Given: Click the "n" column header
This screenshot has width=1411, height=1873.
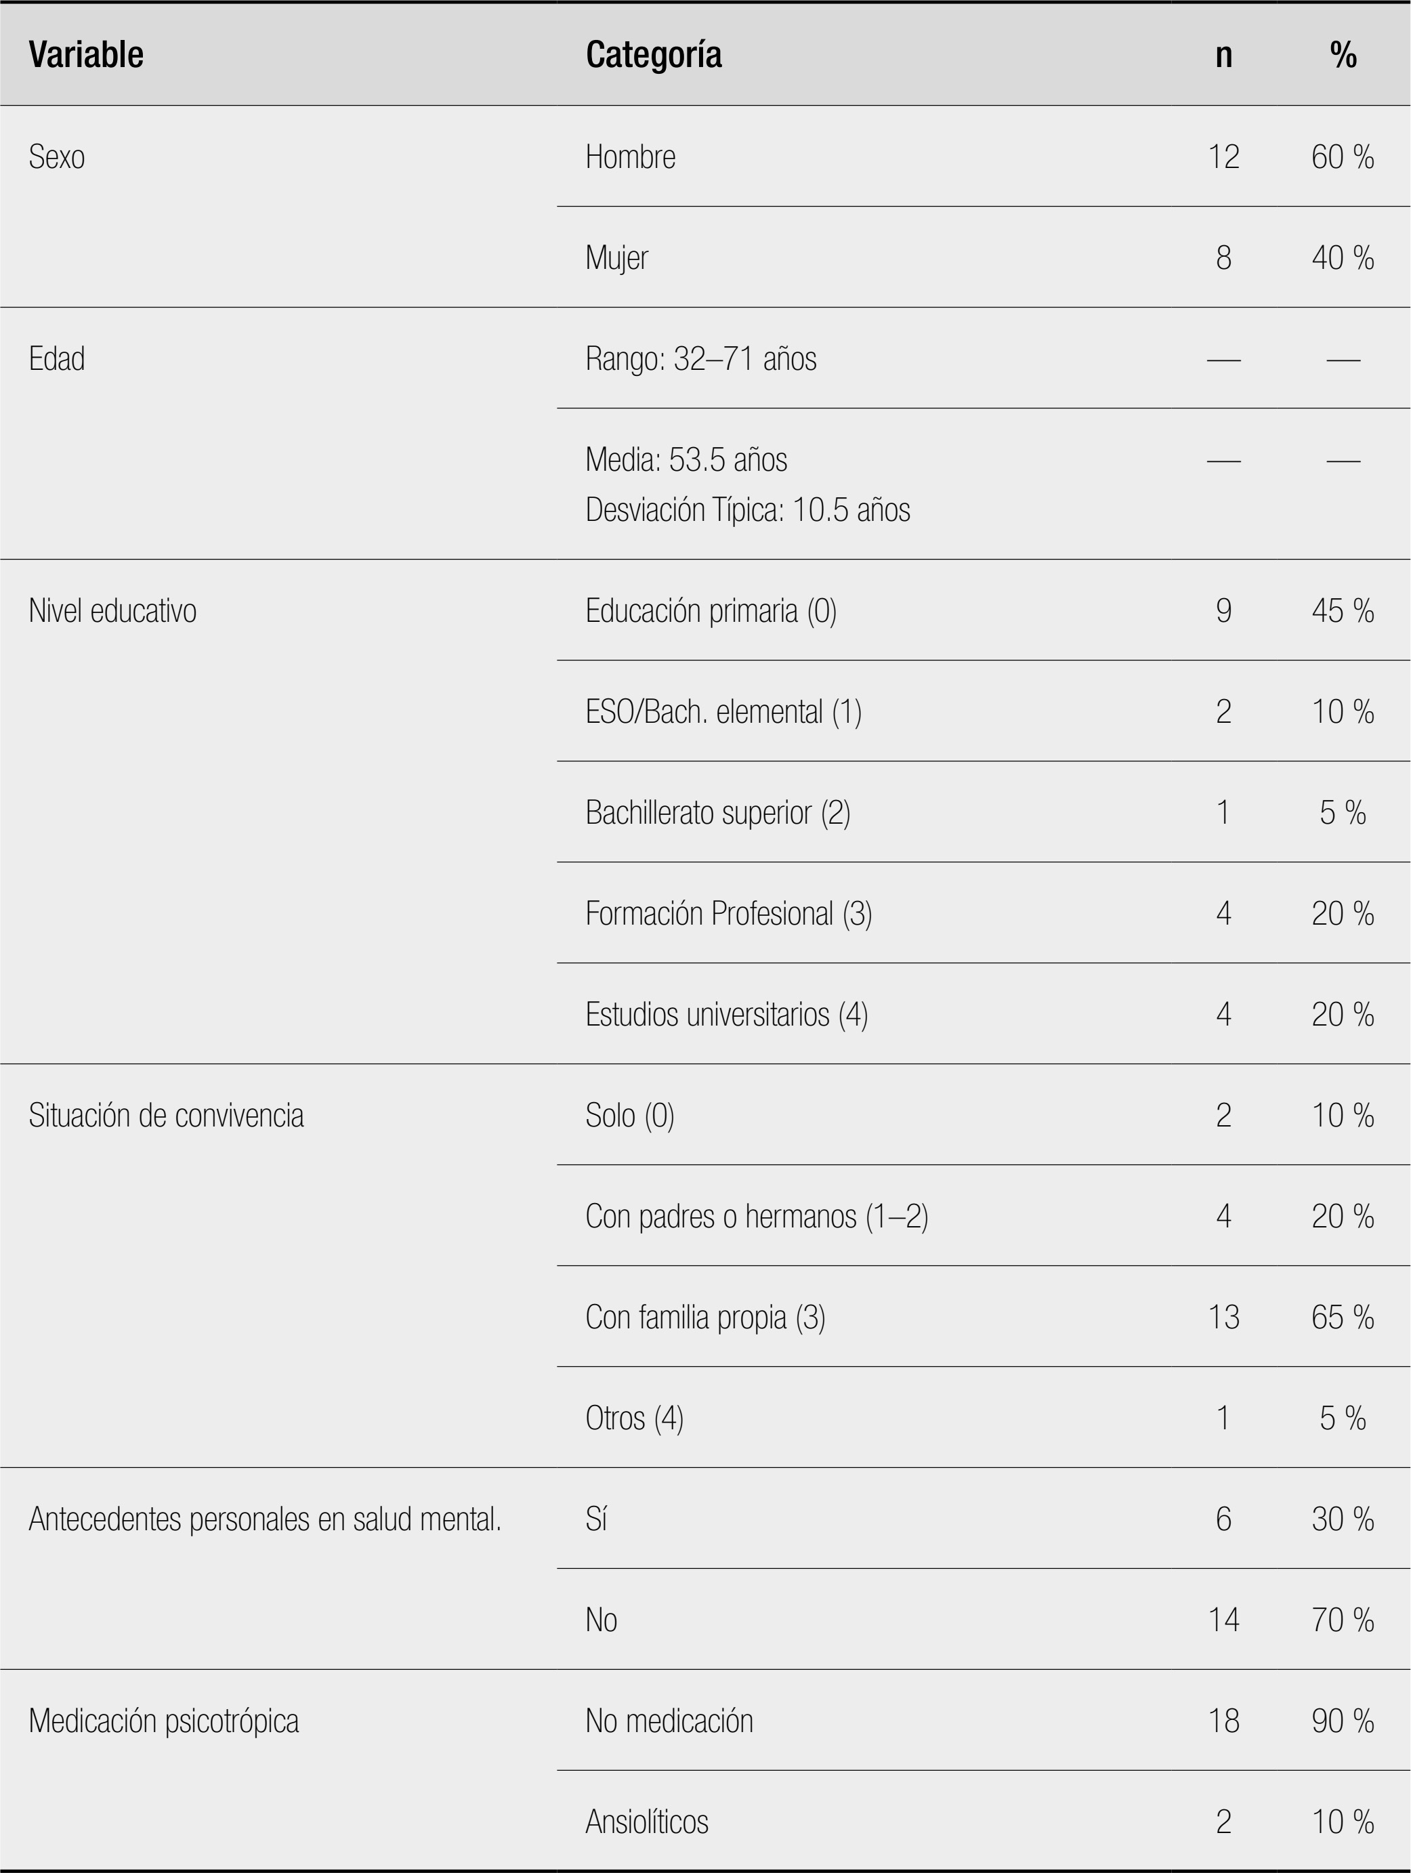Looking at the screenshot, I should [1223, 55].
